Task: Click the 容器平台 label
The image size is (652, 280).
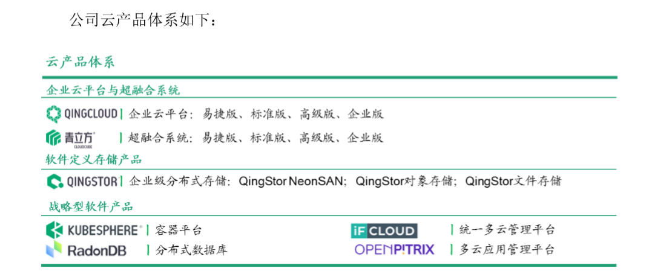Action: point(179,231)
